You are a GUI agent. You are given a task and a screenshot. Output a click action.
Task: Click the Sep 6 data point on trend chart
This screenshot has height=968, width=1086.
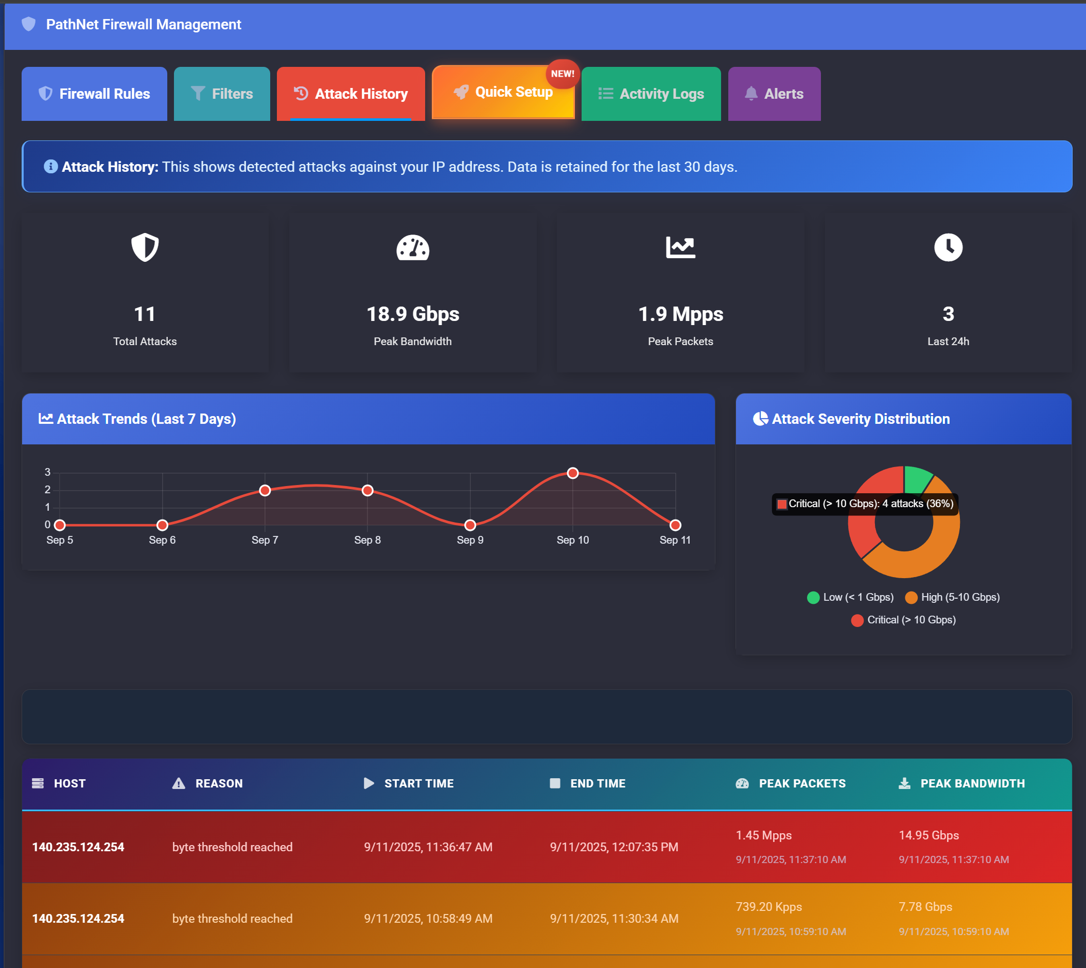coord(162,525)
